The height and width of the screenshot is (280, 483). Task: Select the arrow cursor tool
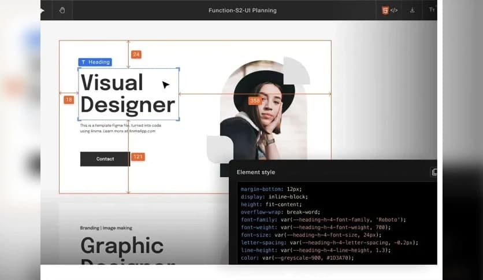click(x=43, y=10)
